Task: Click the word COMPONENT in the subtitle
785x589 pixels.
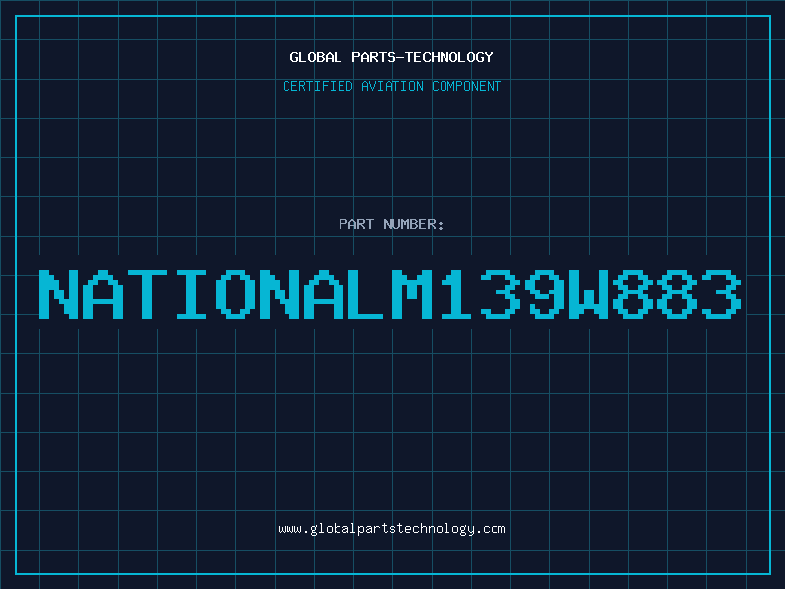Action: pos(467,87)
